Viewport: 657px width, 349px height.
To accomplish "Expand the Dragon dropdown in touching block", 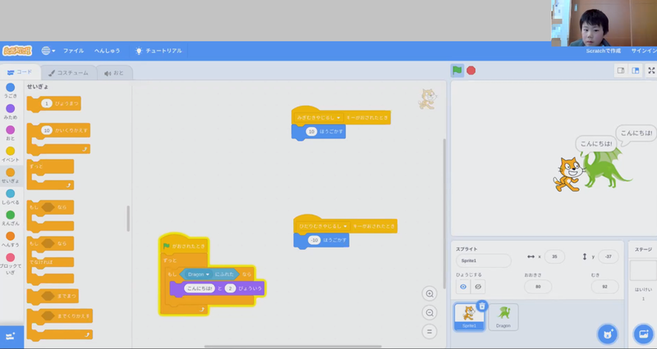I will 208,274.
